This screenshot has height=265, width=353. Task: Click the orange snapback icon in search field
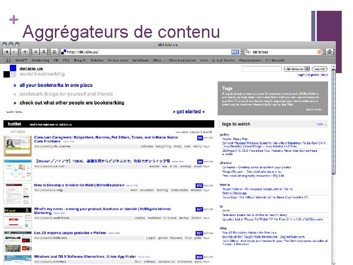coord(320,52)
